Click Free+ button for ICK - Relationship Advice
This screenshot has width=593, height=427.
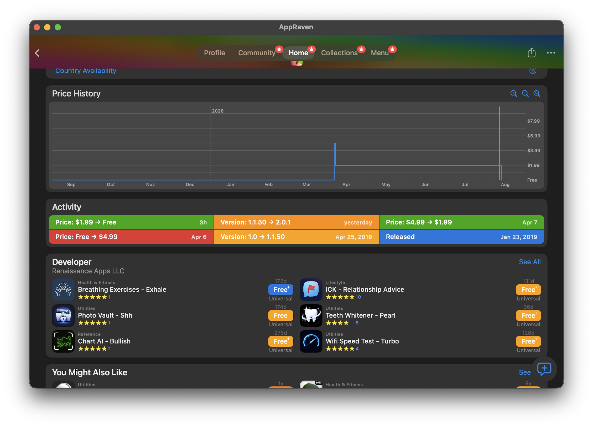[x=528, y=290]
